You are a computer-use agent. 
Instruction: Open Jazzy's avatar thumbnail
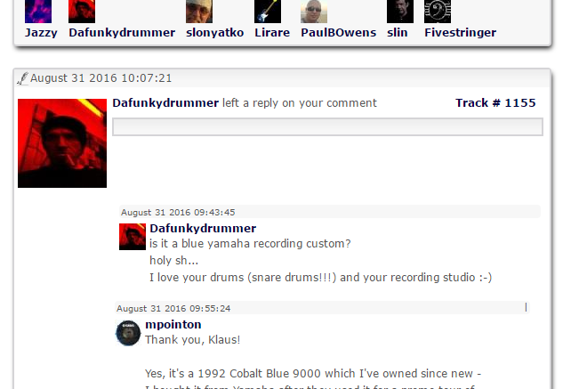(38, 12)
